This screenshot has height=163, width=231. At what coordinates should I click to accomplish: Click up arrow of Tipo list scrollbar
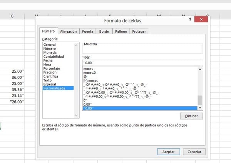pos(200,70)
